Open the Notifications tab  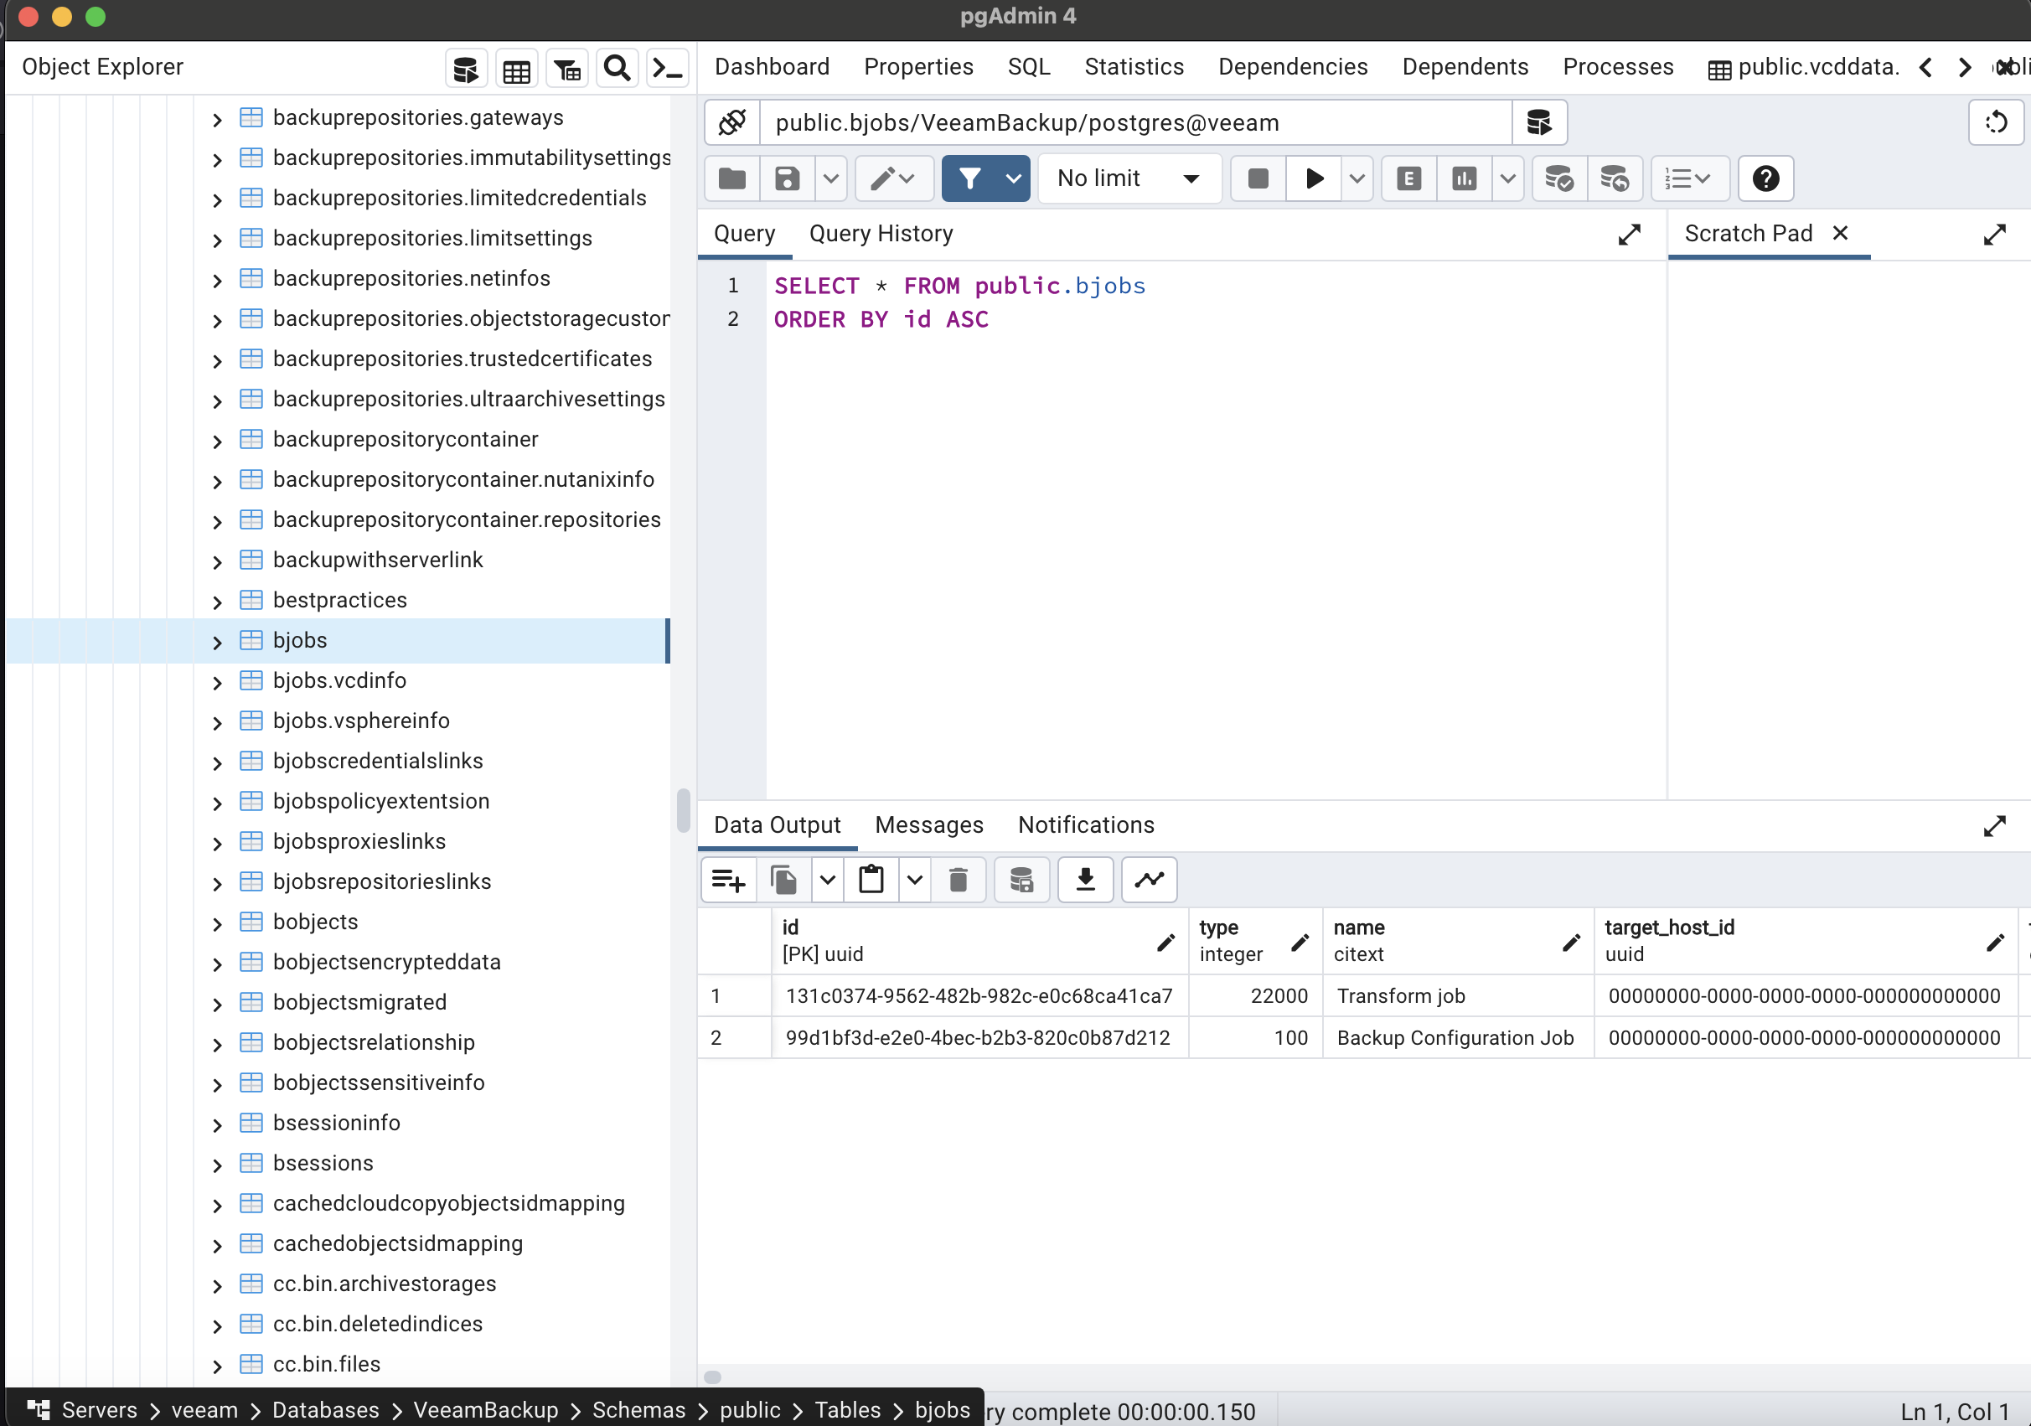coord(1085,824)
